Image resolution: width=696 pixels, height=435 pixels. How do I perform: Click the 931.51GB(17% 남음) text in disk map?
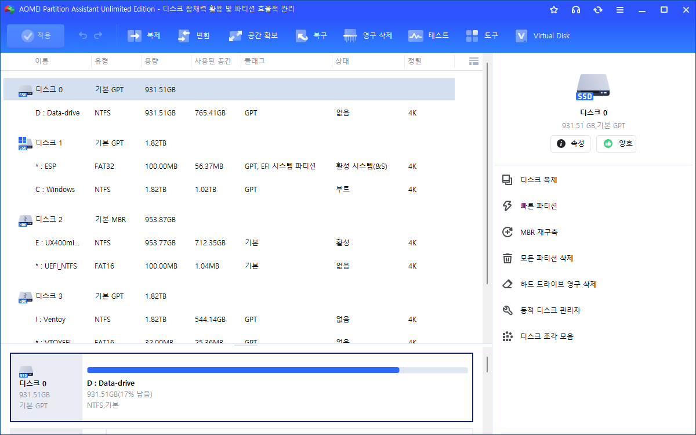pyautogui.click(x=119, y=394)
